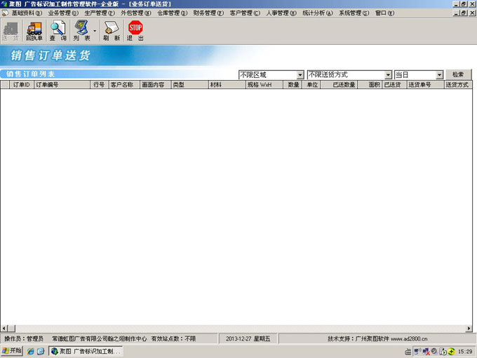The image size is (477, 358).
Task: Click the red STOP 退出 icon
Action: 135,30
